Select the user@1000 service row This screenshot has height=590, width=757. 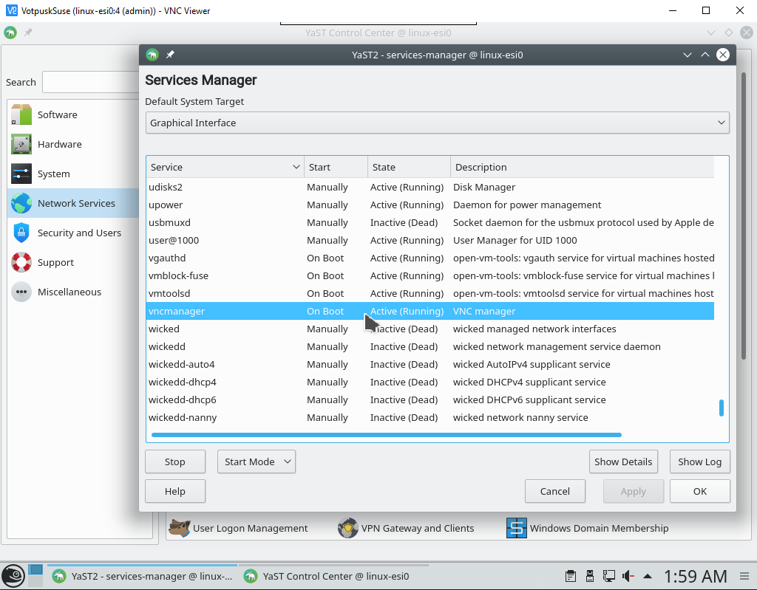pyautogui.click(x=430, y=240)
